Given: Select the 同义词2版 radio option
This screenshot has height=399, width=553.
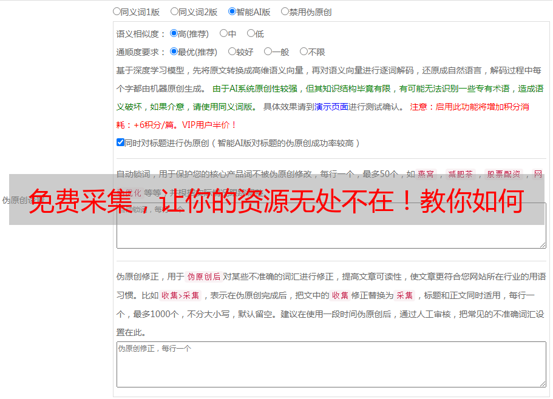Looking at the screenshot, I should [x=174, y=12].
